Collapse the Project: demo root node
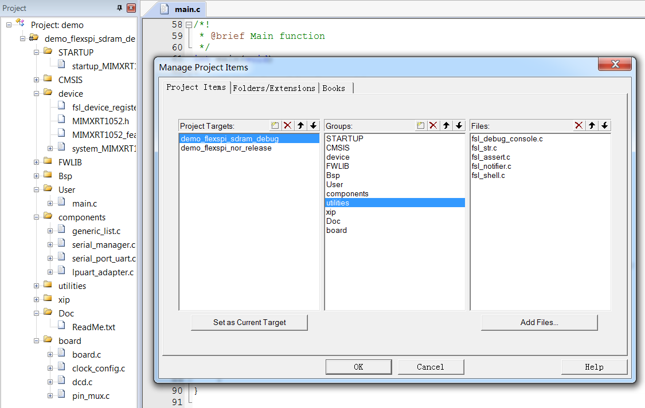645x408 pixels. [x=9, y=25]
